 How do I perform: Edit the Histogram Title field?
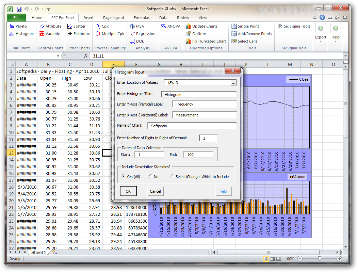click(199, 95)
